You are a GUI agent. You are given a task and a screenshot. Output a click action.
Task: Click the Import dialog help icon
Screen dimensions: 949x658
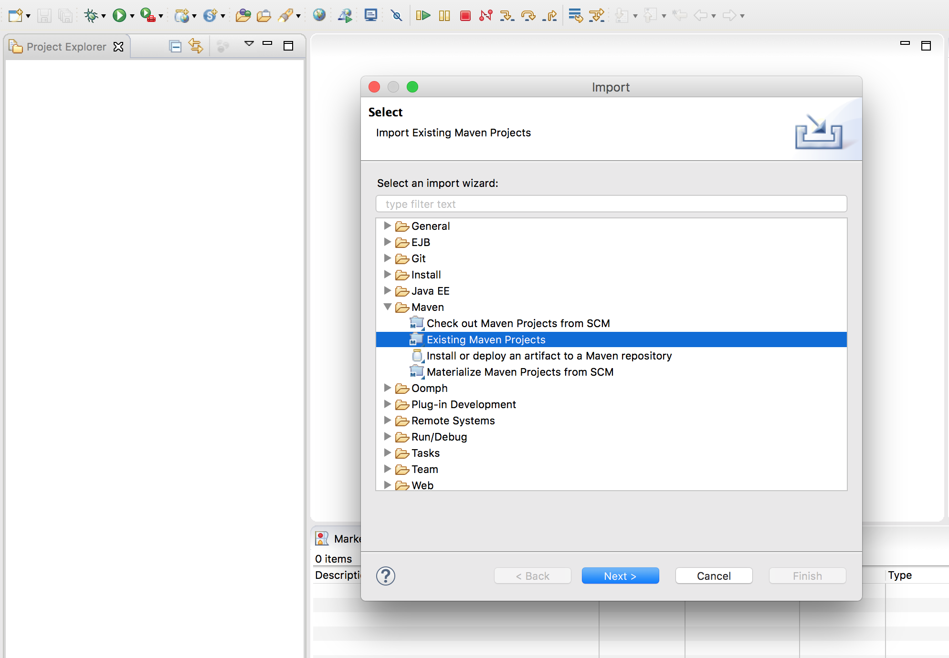coord(386,576)
